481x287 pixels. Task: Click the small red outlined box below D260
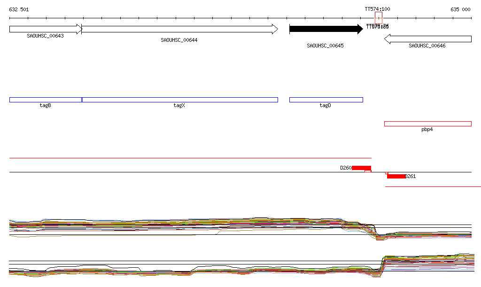pos(368,171)
